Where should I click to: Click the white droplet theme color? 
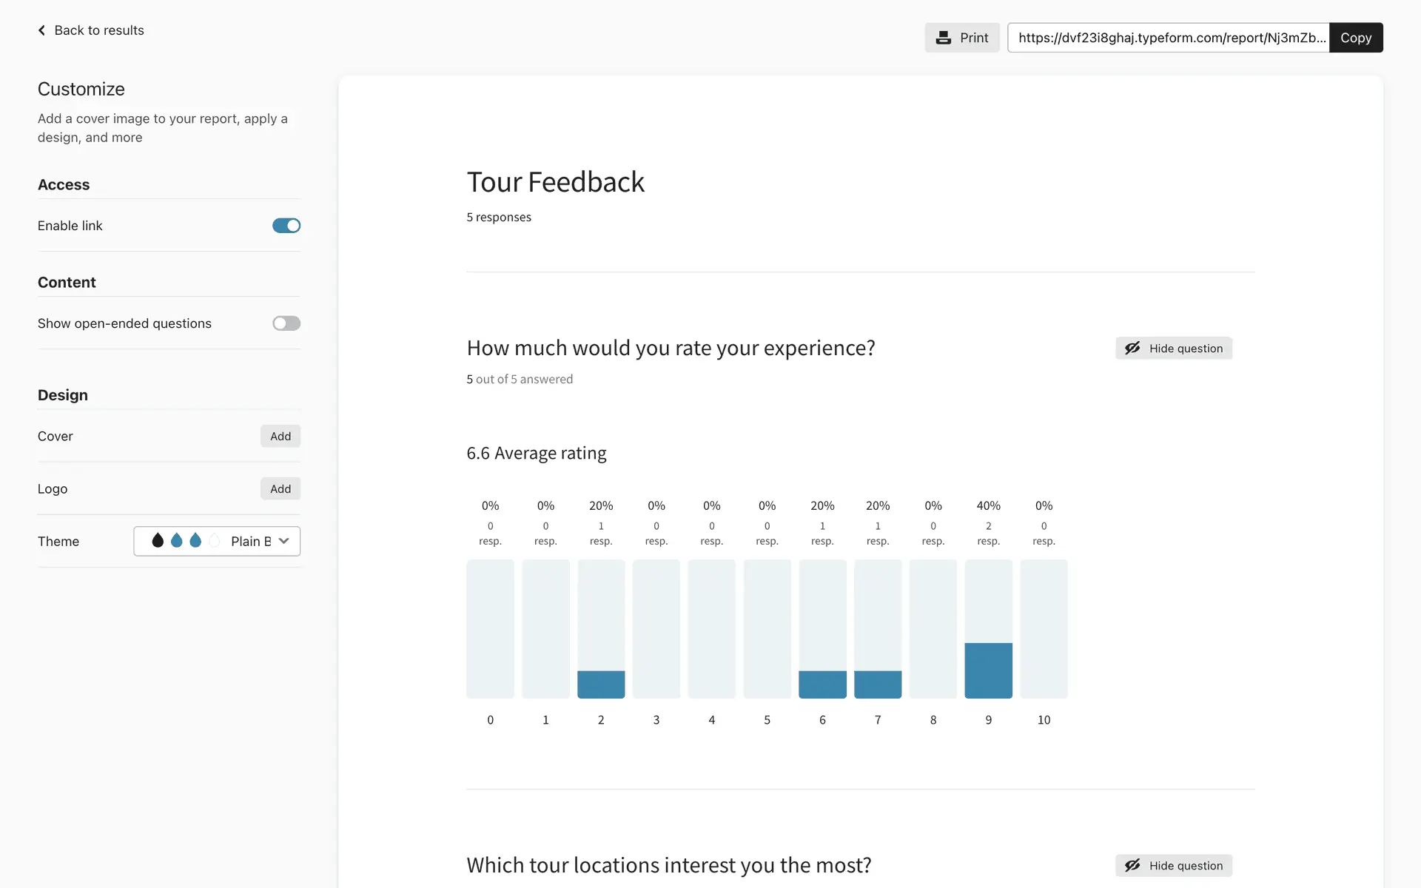click(x=215, y=541)
